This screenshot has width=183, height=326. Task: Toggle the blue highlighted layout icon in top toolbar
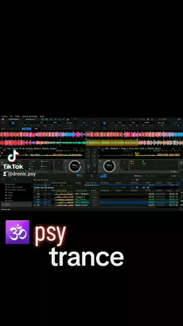coord(42,119)
